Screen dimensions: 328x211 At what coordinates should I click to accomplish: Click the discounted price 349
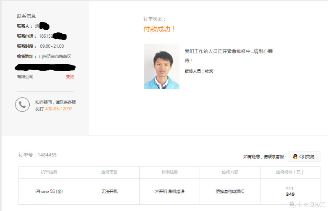click(290, 194)
